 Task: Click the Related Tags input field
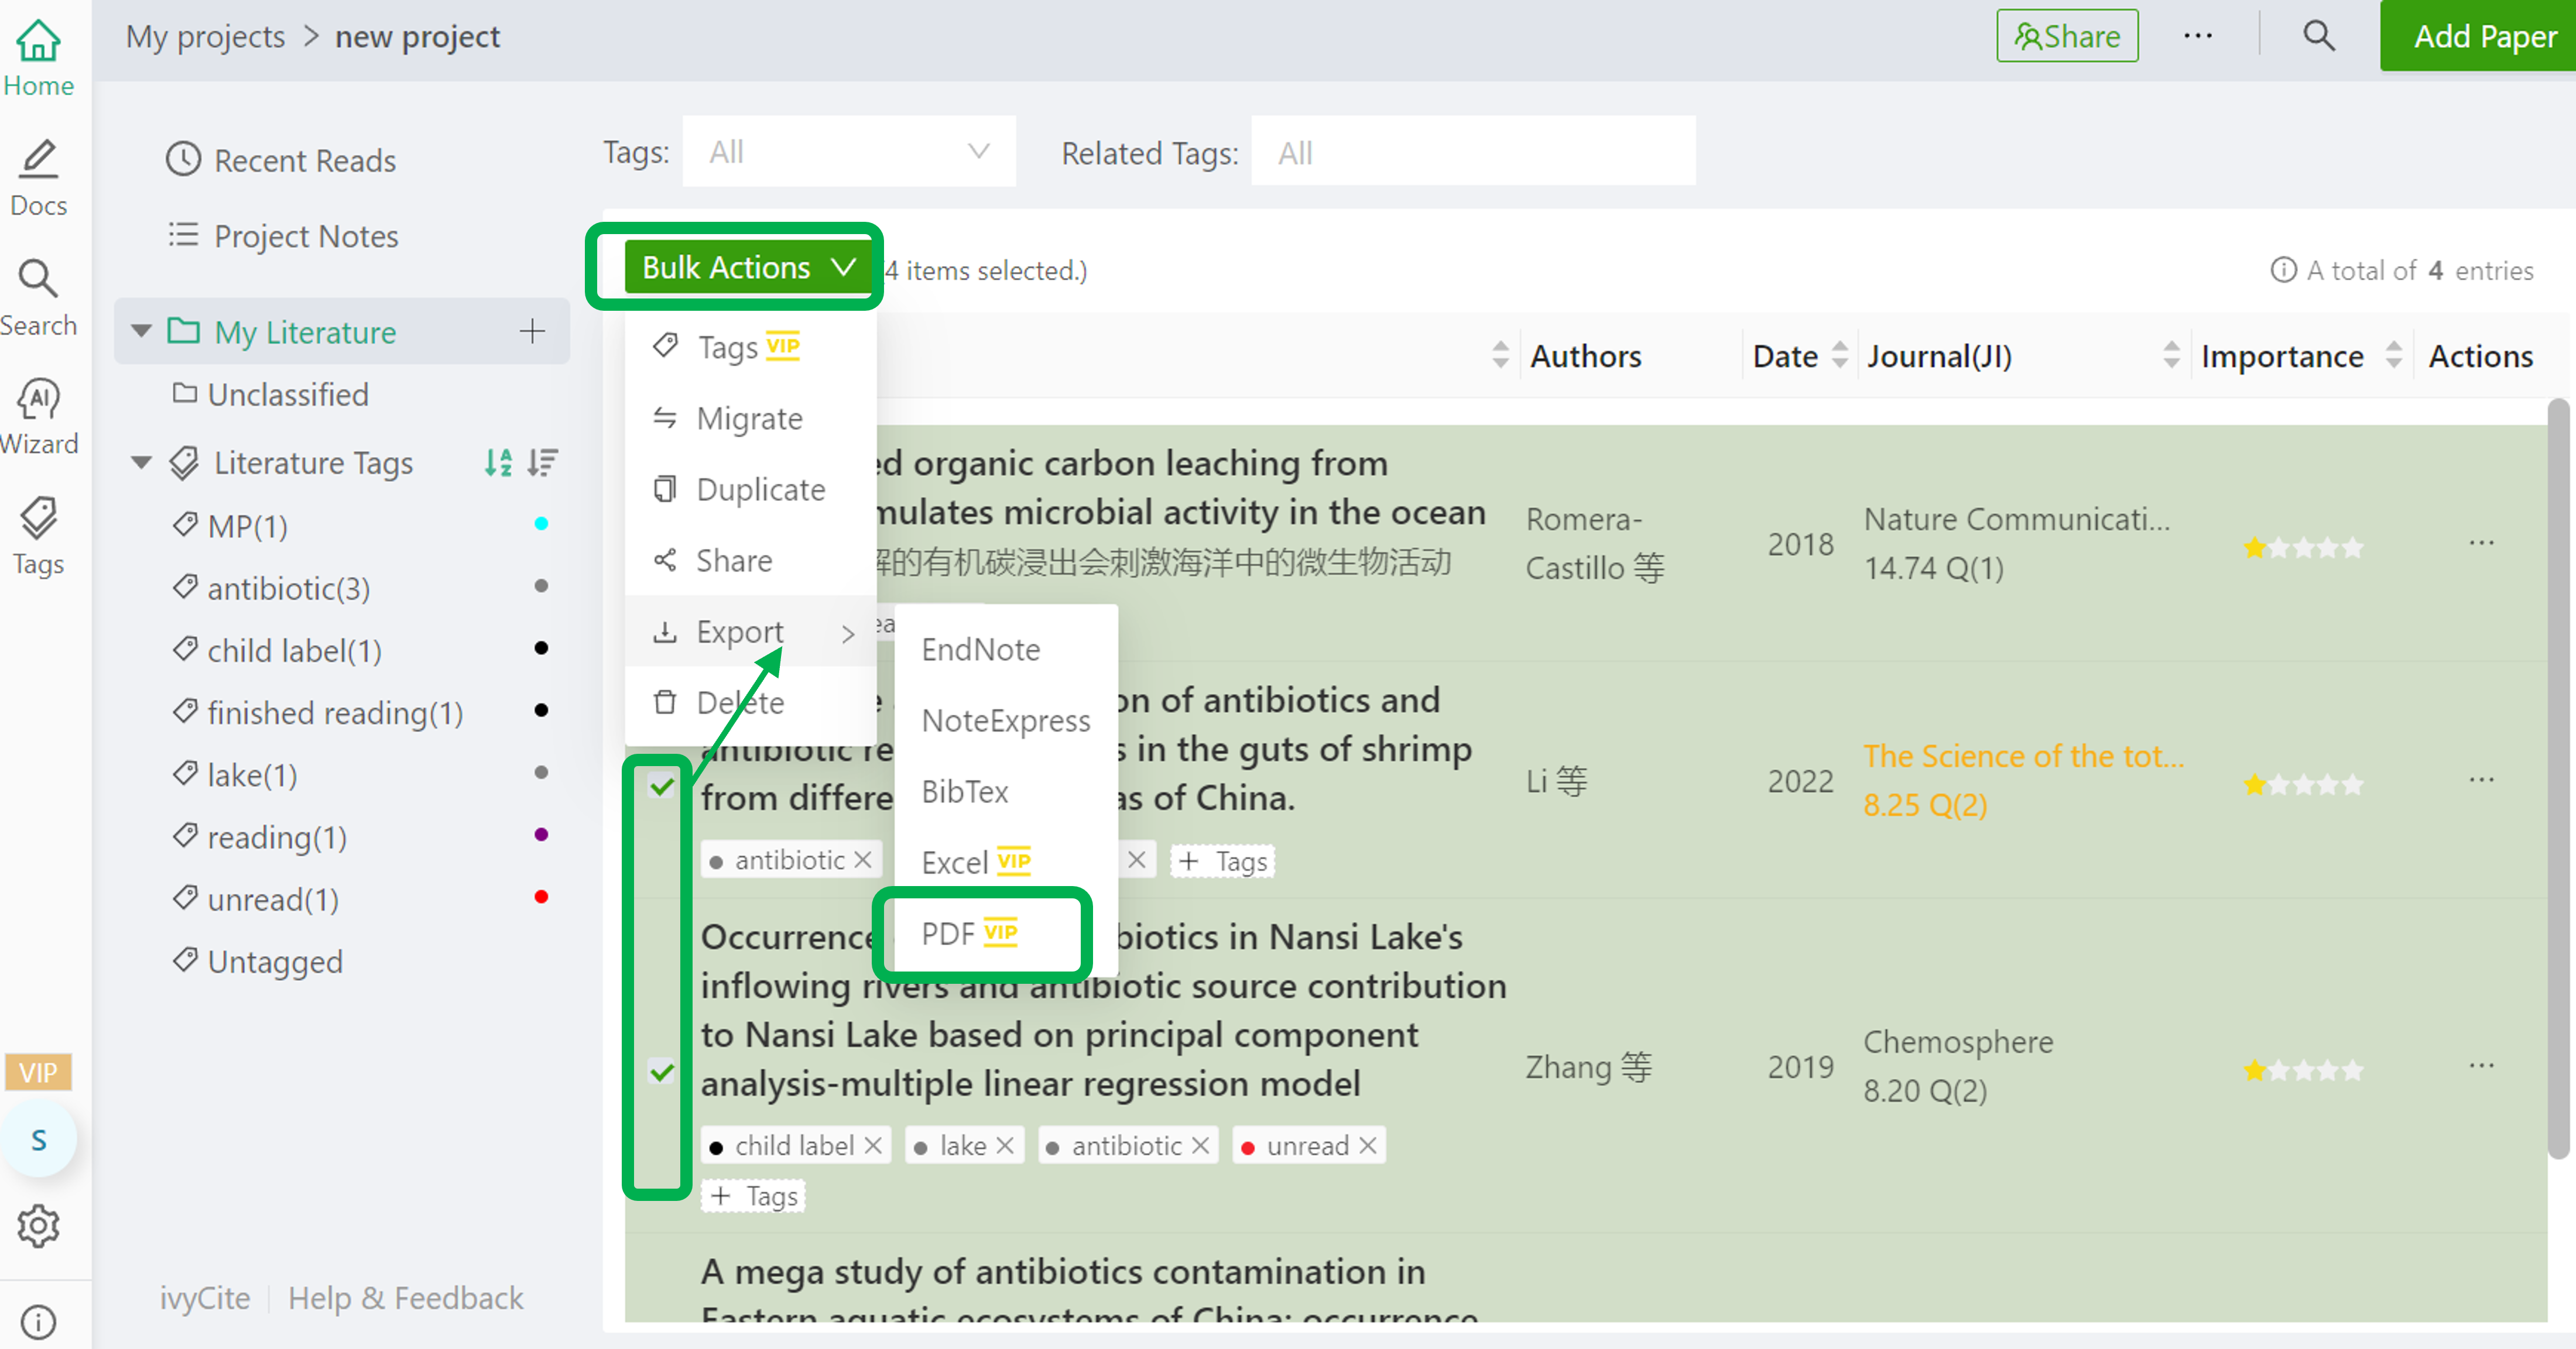tap(1473, 152)
